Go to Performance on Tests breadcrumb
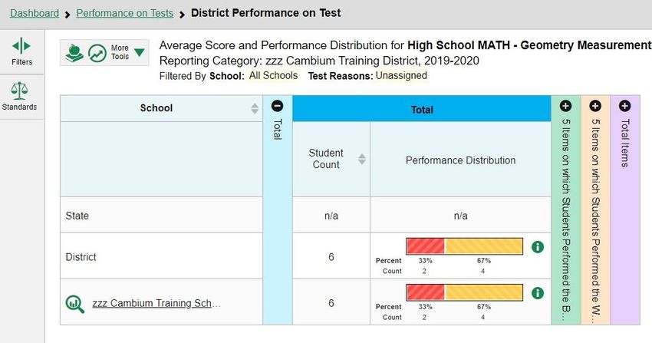This screenshot has height=343, width=652. pos(125,13)
